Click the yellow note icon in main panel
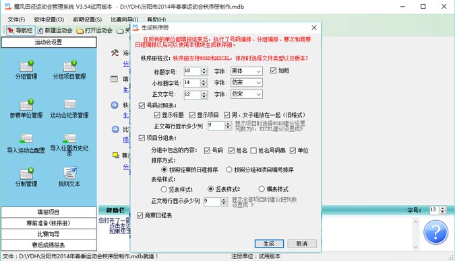455x261 pixels. [116, 155]
